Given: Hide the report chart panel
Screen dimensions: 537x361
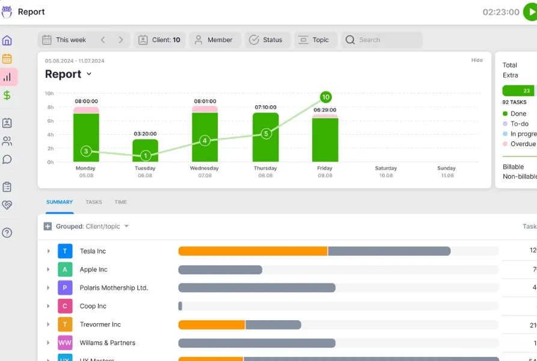Looking at the screenshot, I should (477, 60).
